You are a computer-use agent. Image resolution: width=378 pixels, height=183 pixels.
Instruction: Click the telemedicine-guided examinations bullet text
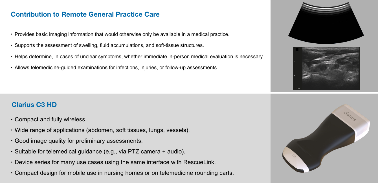[116, 68]
